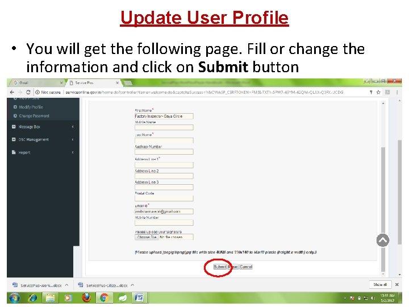The width and height of the screenshot is (409, 307).
Task: Switch to the Gmail tab
Action: point(36,83)
